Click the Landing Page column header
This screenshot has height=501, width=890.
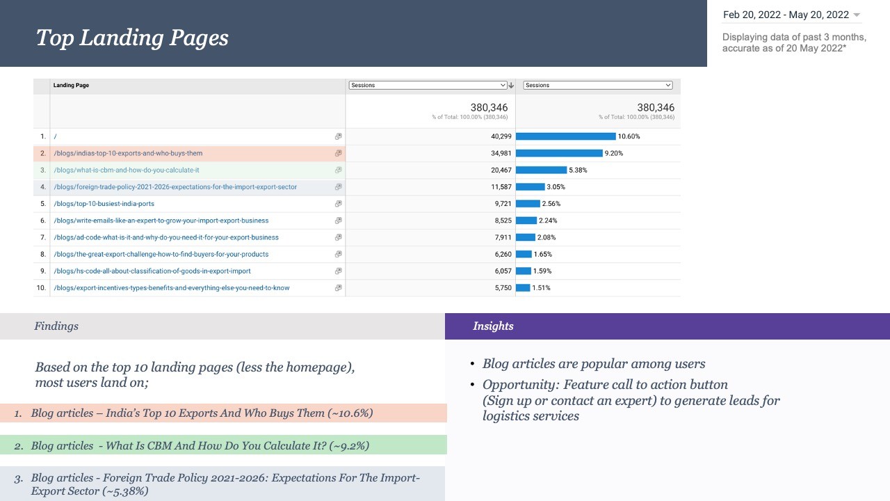tap(71, 85)
